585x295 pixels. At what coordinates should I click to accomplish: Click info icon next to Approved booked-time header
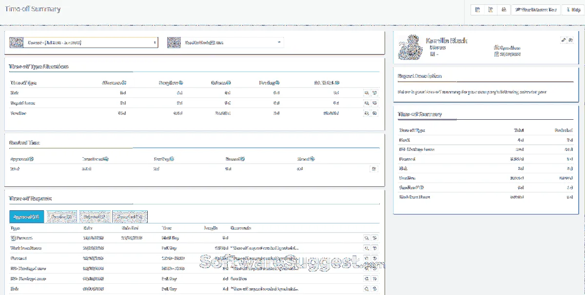click(31, 159)
